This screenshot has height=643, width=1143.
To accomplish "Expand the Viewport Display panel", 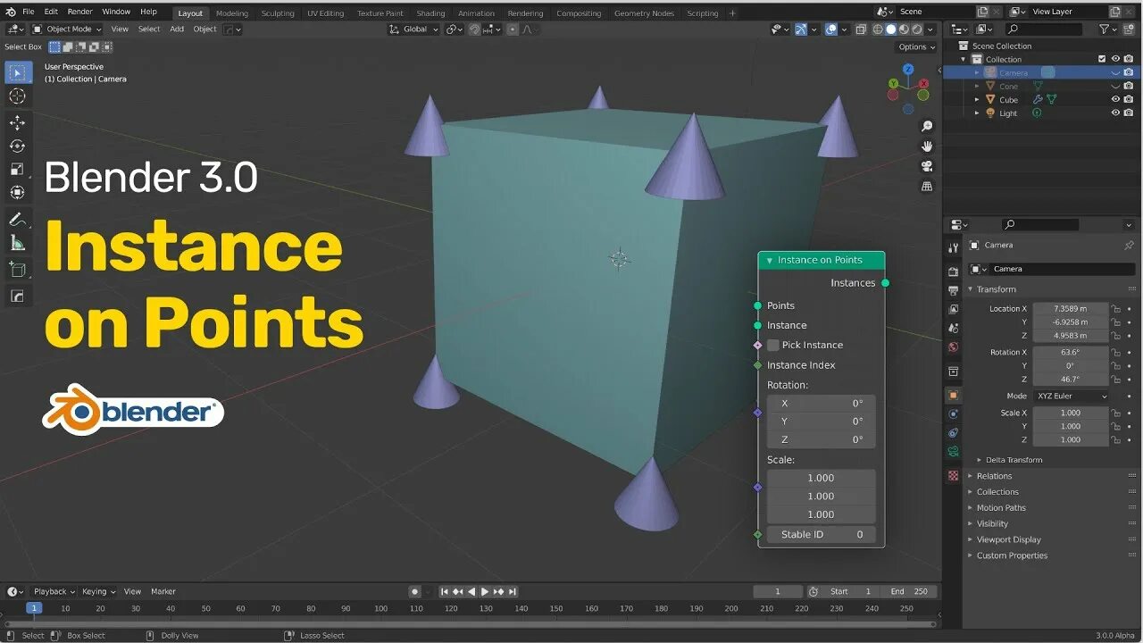I will click(x=971, y=539).
